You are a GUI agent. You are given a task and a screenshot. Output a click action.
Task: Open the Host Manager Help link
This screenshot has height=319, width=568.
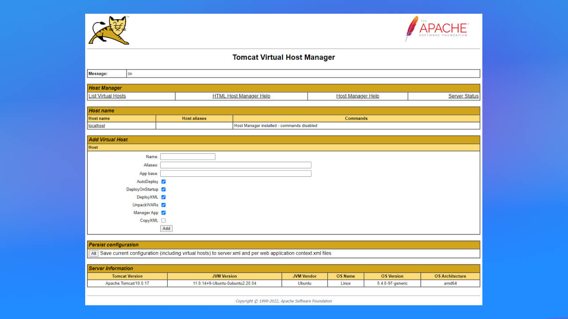click(358, 96)
